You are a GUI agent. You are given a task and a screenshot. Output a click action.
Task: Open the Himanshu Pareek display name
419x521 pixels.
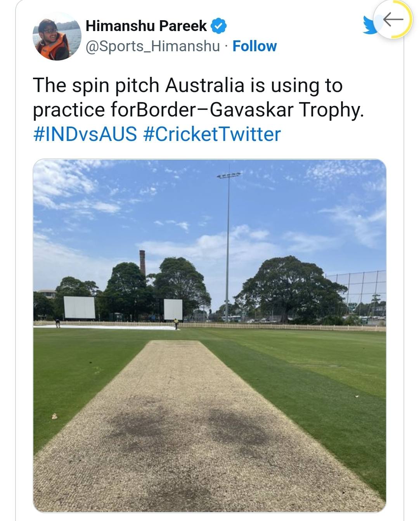coord(146,26)
